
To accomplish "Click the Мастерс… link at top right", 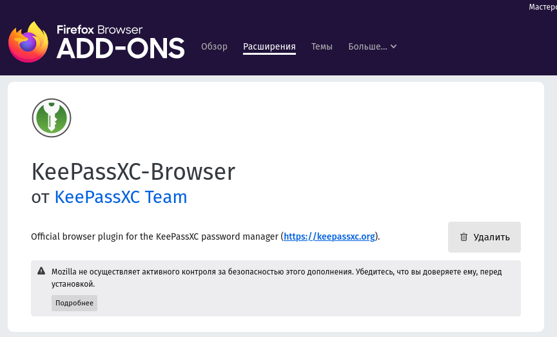I will pos(542,7).
